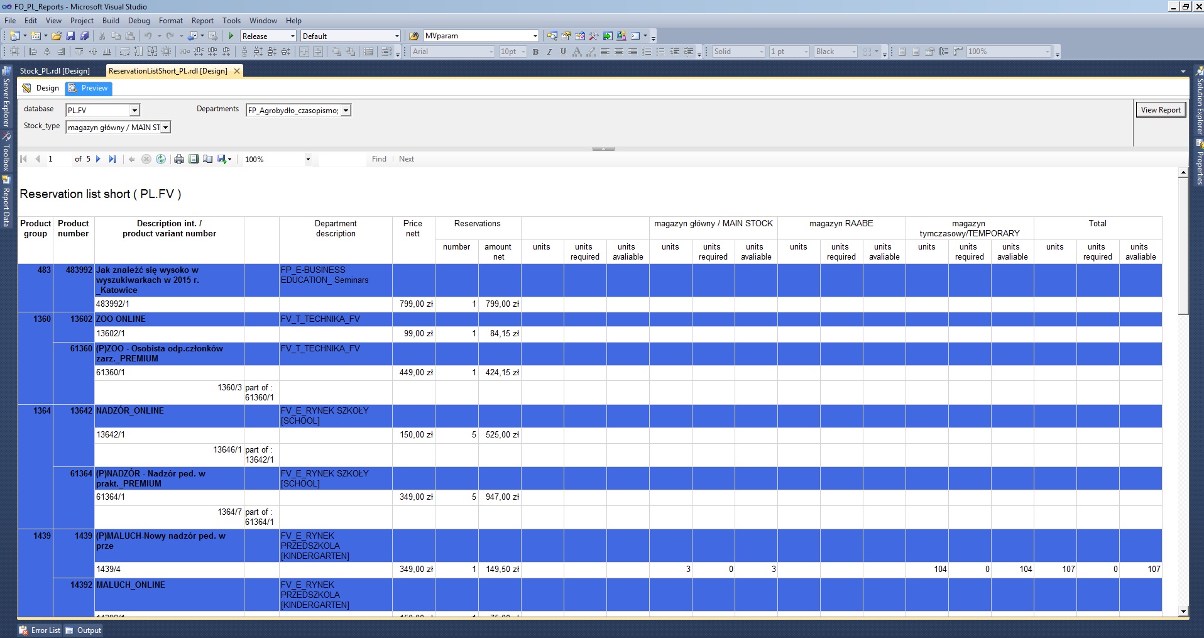Screen dimensions: 1204x638
Task: Click the product number 483992 cell
Action: pyautogui.click(x=74, y=280)
